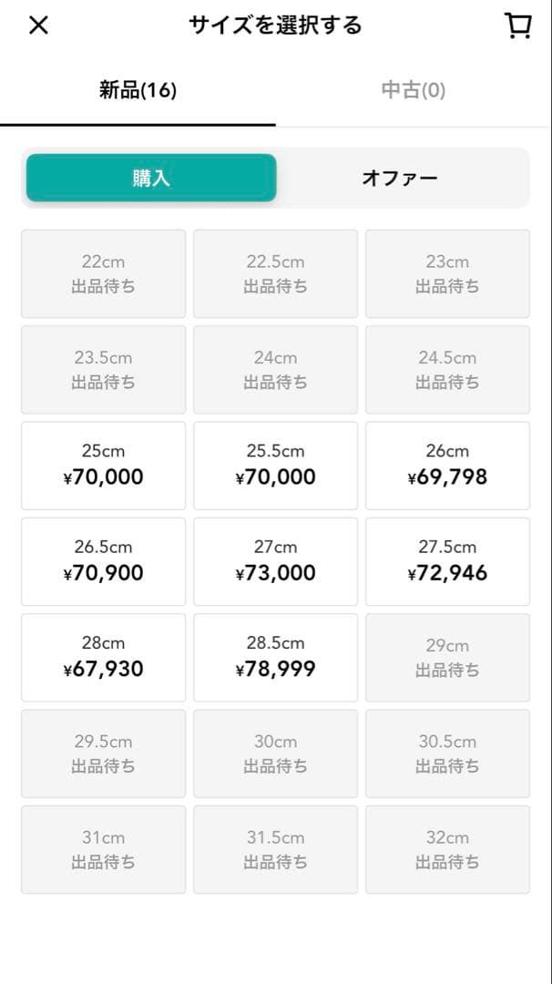Pick size 26.5cm for ¥70,900
The image size is (552, 984).
click(x=103, y=560)
